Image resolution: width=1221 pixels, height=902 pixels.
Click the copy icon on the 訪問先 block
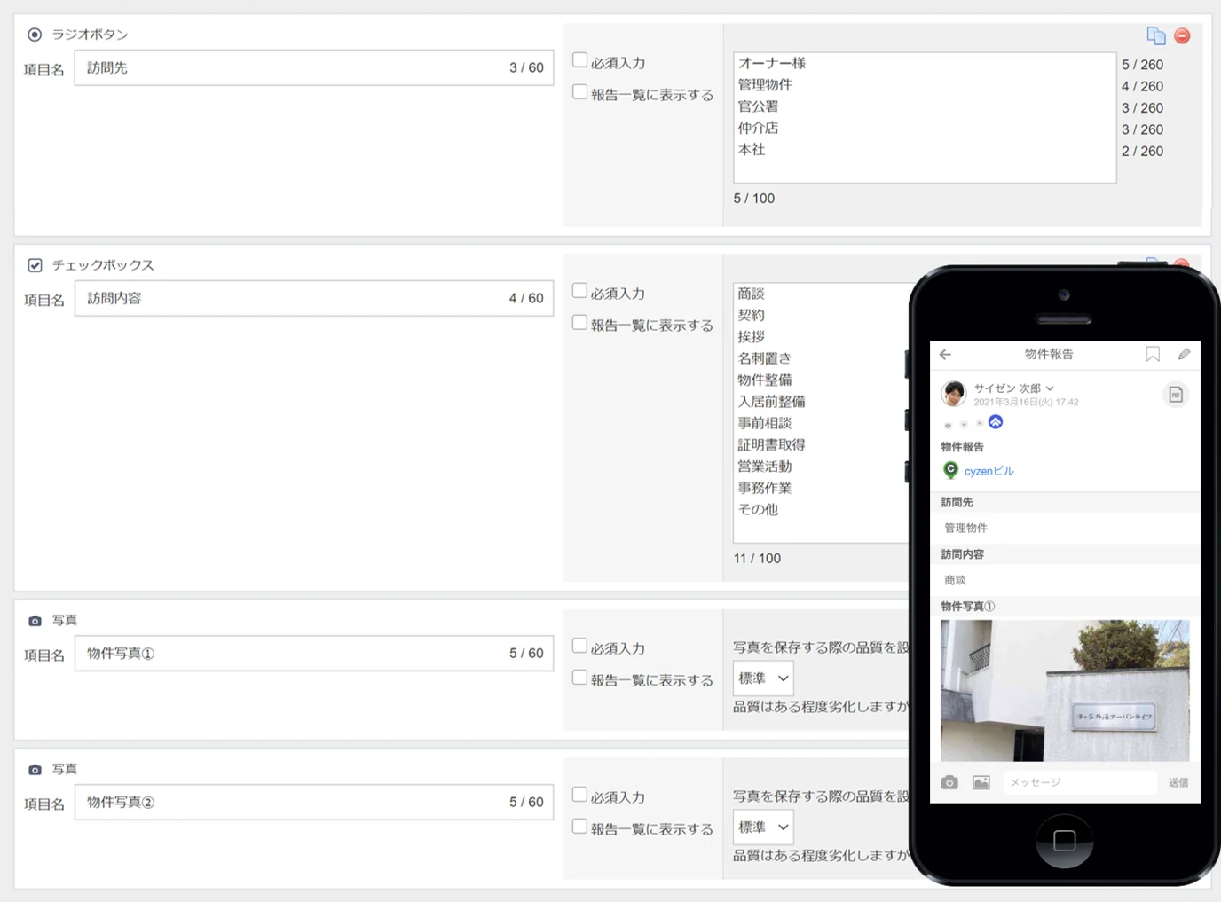[x=1155, y=35]
